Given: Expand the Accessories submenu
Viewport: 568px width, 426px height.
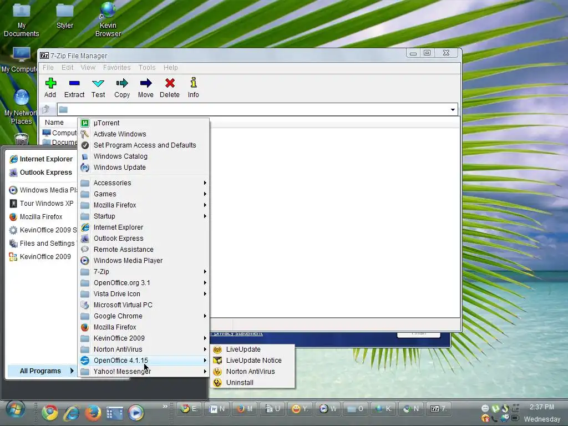Looking at the screenshot, I should [x=144, y=183].
